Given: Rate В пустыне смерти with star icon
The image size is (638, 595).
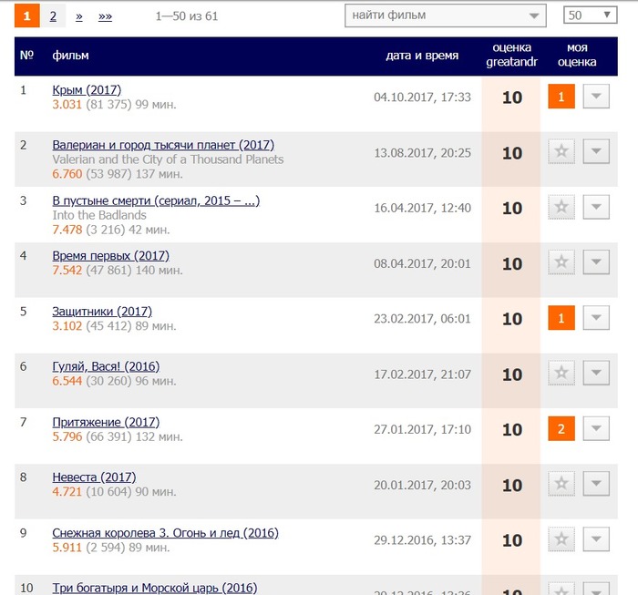Looking at the screenshot, I should click(561, 208).
